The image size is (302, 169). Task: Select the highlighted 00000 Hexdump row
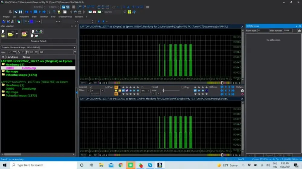click(38, 68)
